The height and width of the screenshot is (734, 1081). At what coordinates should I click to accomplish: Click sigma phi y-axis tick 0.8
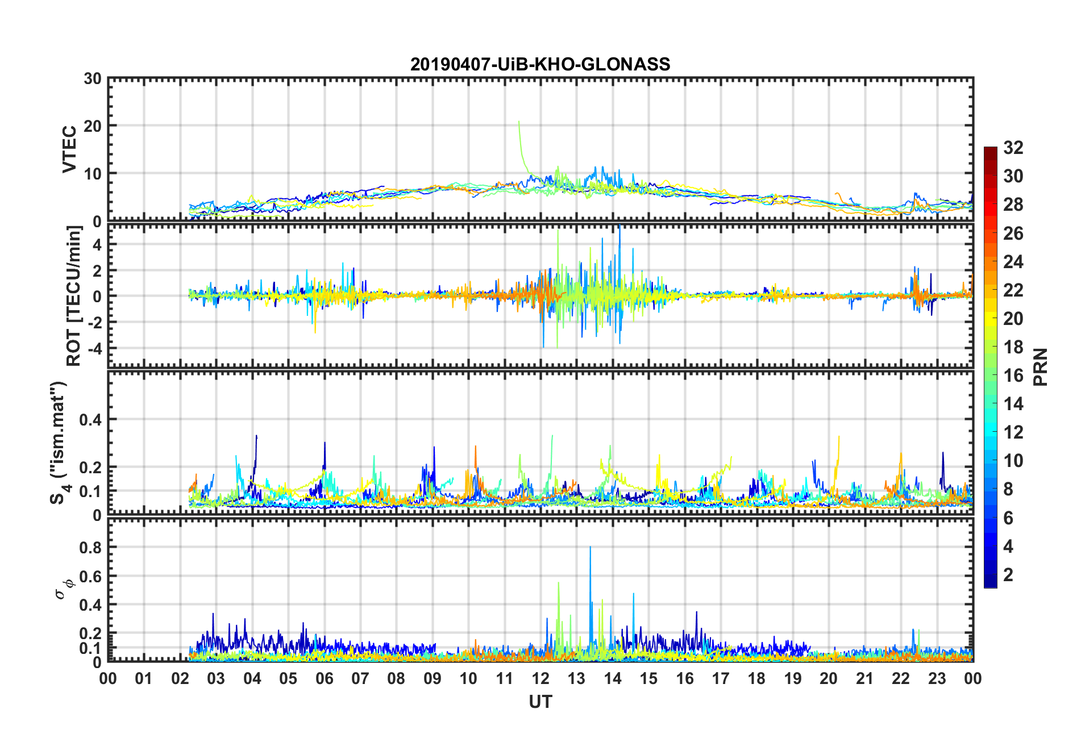point(90,548)
